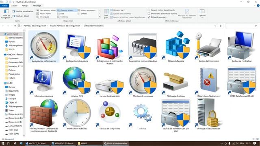260x146 pixels.
Task: Select Pièces jointes folder in sidebar
Action: pos(13,74)
